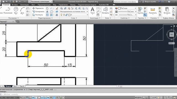Toggle layer on/off lightbulb in layer box
Viewport: 177px width, 99px height.
click(x=61, y=15)
